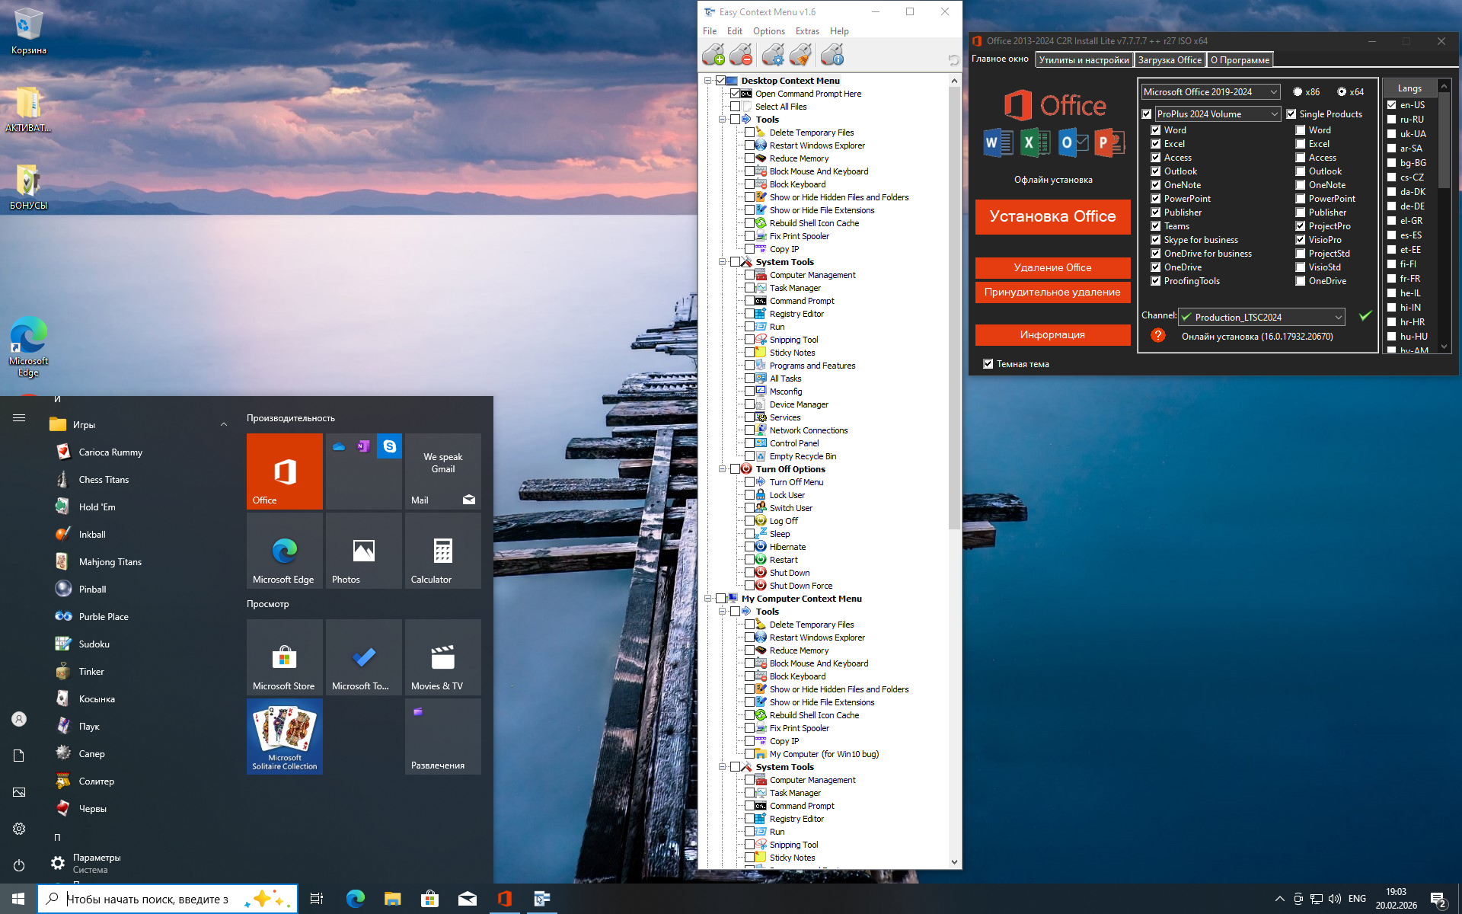Image resolution: width=1462 pixels, height=914 pixels.
Task: Click the mouse icon with info badge
Action: coord(832,55)
